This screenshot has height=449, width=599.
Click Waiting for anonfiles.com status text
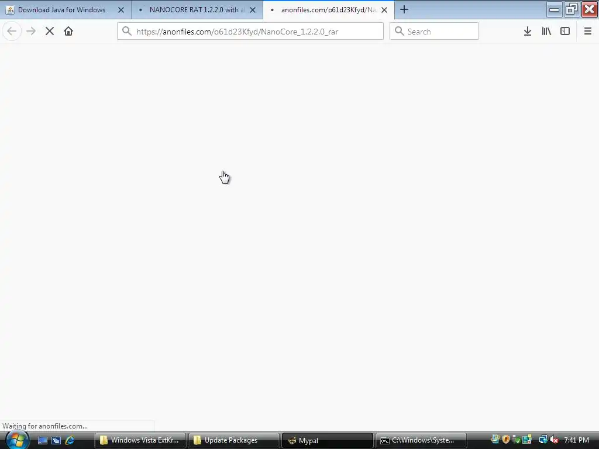(x=45, y=426)
